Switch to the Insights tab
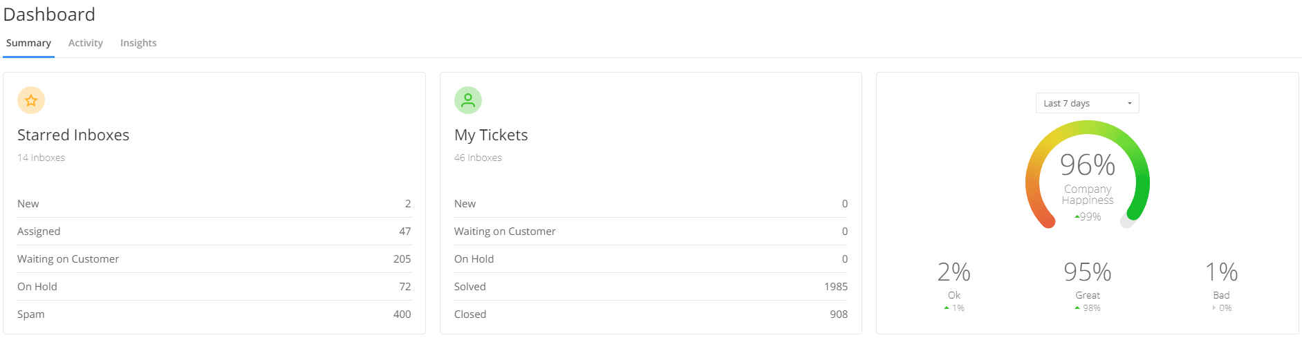Viewport: 1302px width, 340px height. click(138, 43)
